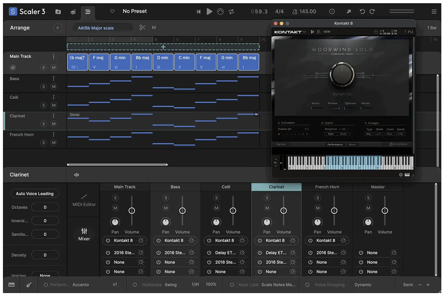Screen dimensions: 444x296
Task: Increase Semi with the plus button
Action: coord(428,285)
